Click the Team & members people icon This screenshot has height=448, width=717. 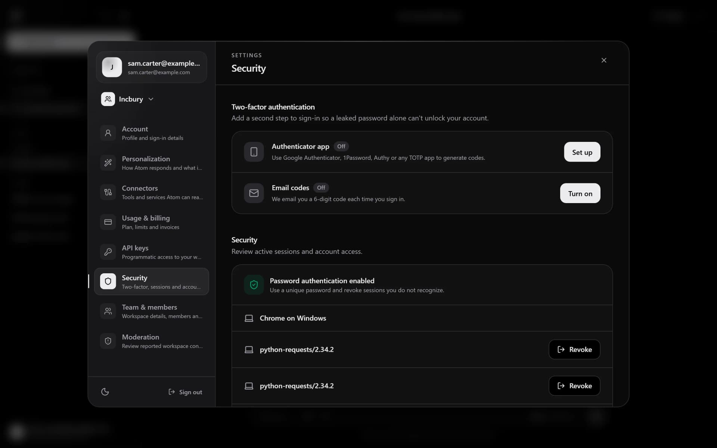108,311
